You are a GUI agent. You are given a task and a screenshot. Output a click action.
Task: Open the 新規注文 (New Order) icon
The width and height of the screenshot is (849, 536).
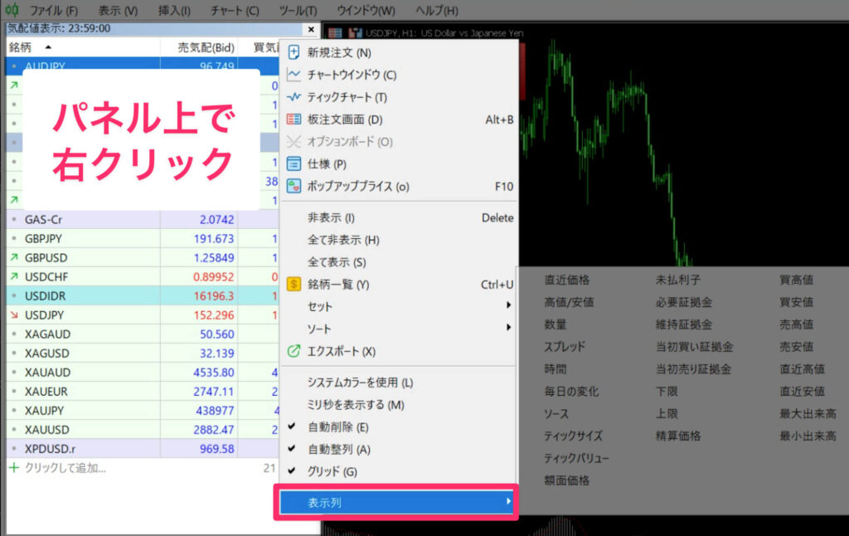(x=294, y=52)
